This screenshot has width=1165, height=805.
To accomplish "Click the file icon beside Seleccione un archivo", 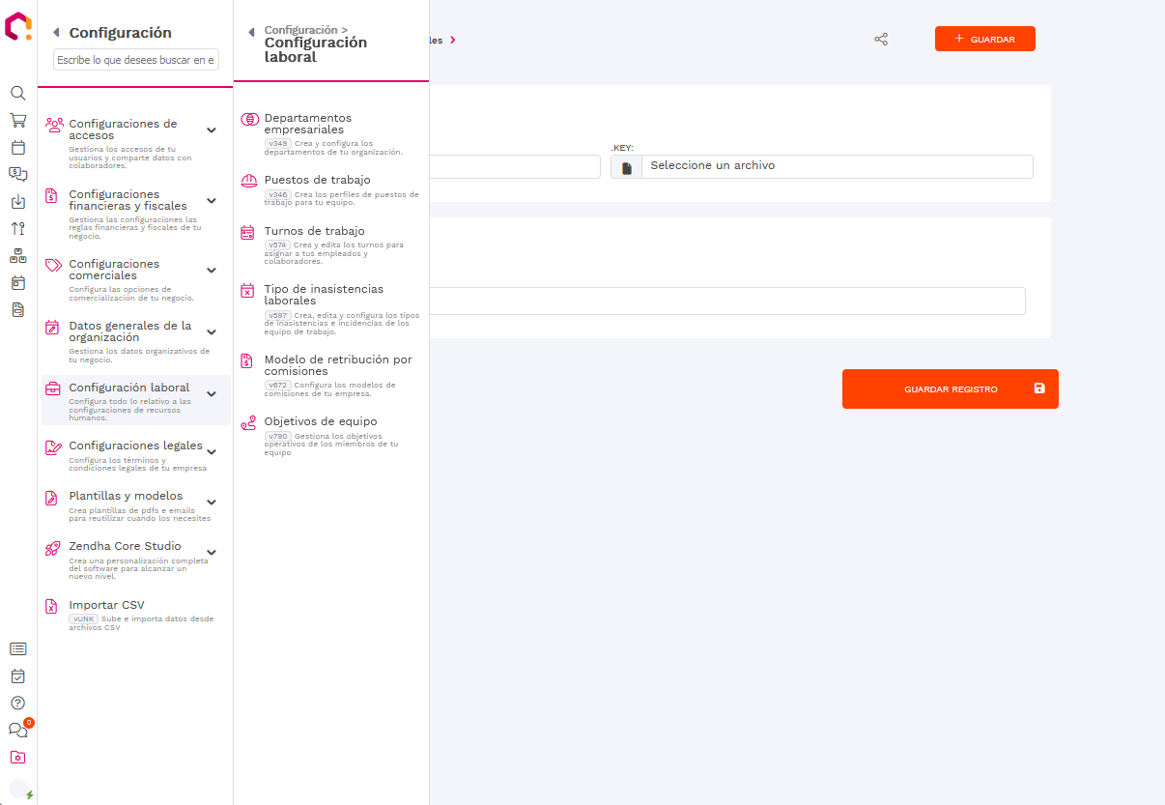I will [626, 167].
